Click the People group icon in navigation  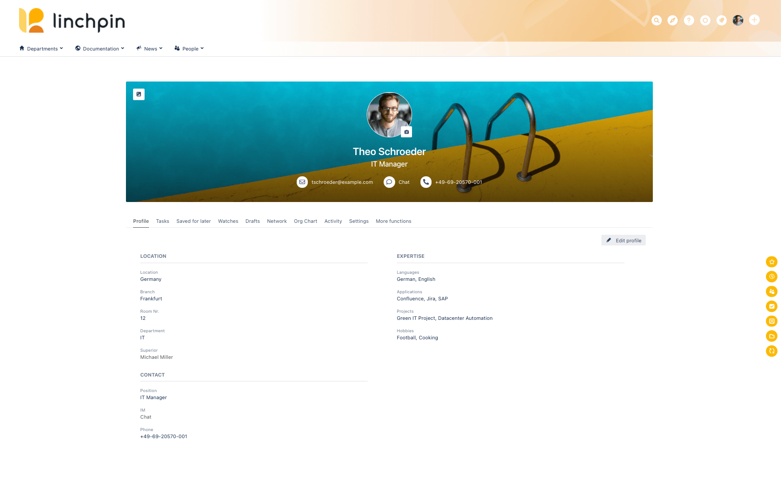click(x=177, y=48)
